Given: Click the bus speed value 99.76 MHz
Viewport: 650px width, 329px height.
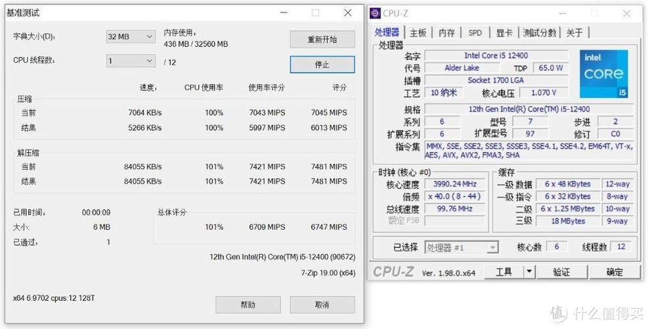Looking at the screenshot, I should coord(455,209).
